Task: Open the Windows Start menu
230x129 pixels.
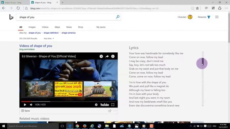Action: (x=4, y=126)
